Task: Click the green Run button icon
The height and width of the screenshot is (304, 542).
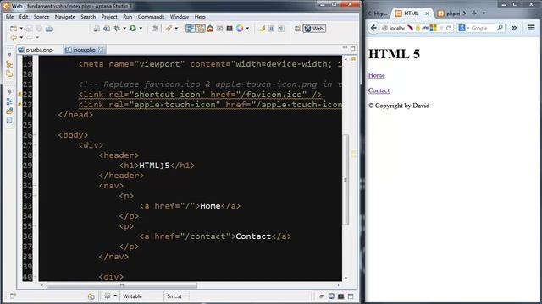Action: click(x=133, y=29)
